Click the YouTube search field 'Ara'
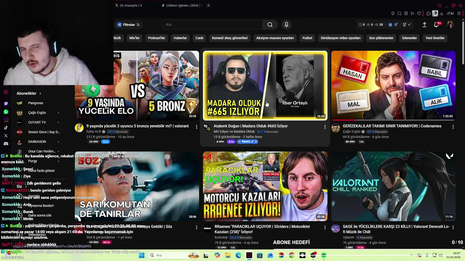Screen dimensions: 465x261 click(x=212, y=25)
